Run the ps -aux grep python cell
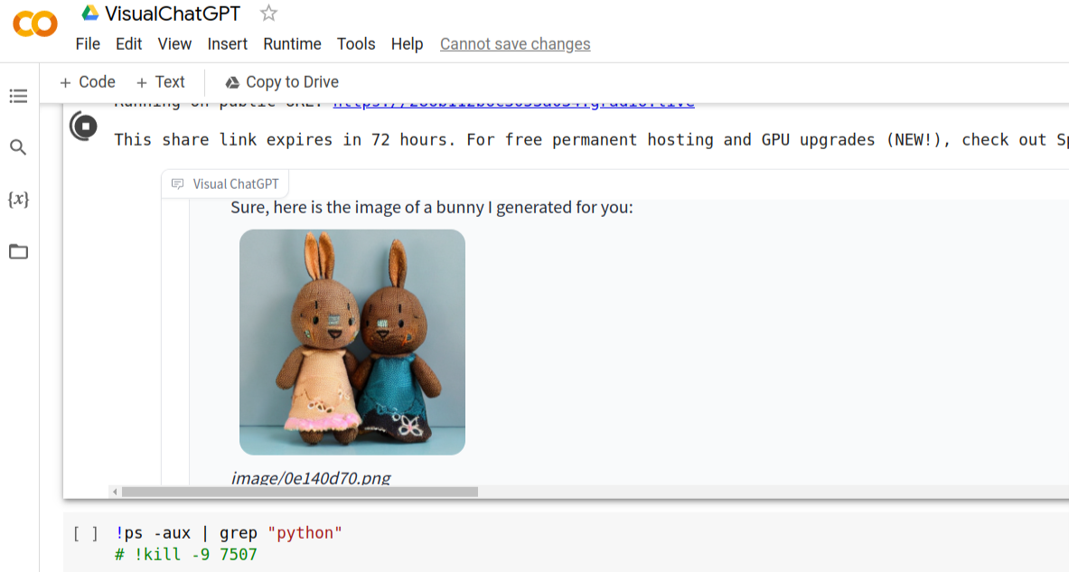The width and height of the screenshot is (1069, 572). (x=86, y=533)
